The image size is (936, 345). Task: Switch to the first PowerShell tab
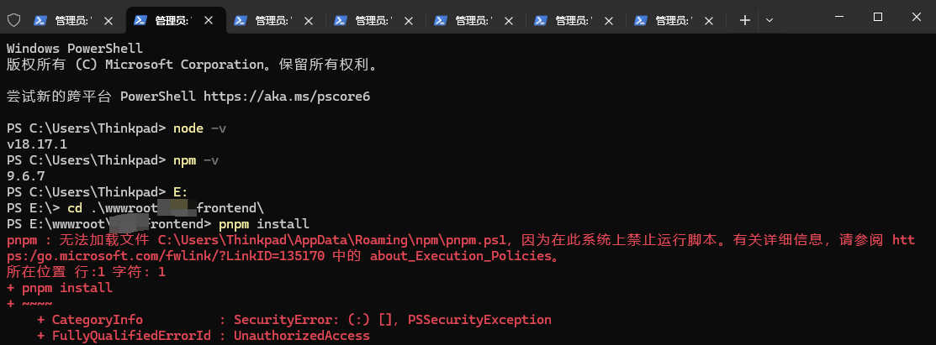pos(73,20)
